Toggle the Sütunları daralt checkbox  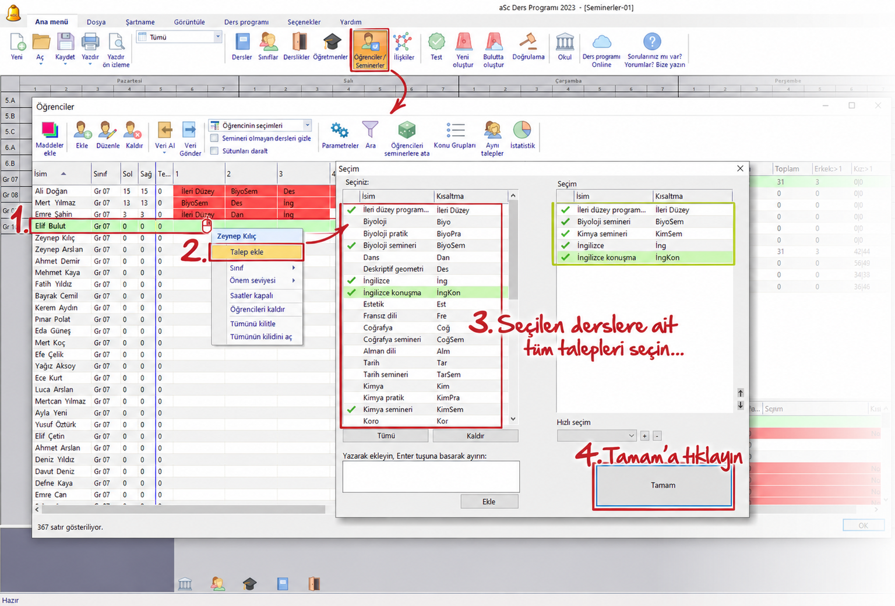click(x=214, y=151)
